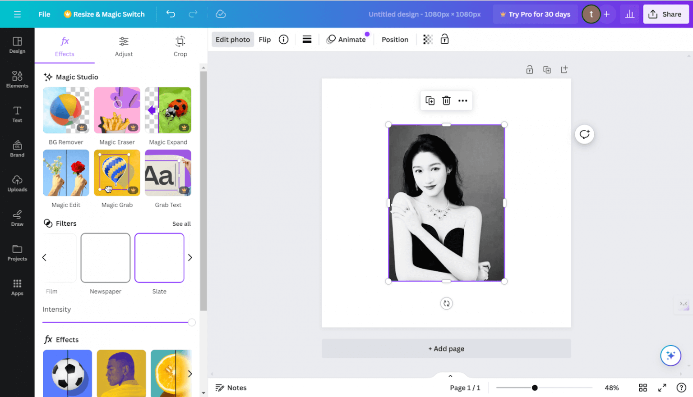Select the BG Remover thumbnail
The height and width of the screenshot is (397, 693).
[x=66, y=110]
